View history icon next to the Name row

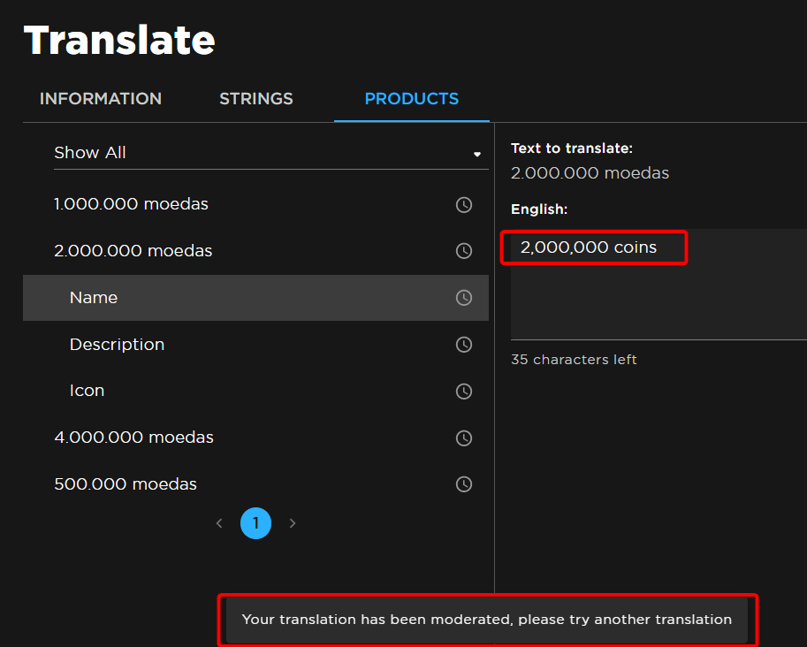pyautogui.click(x=463, y=297)
